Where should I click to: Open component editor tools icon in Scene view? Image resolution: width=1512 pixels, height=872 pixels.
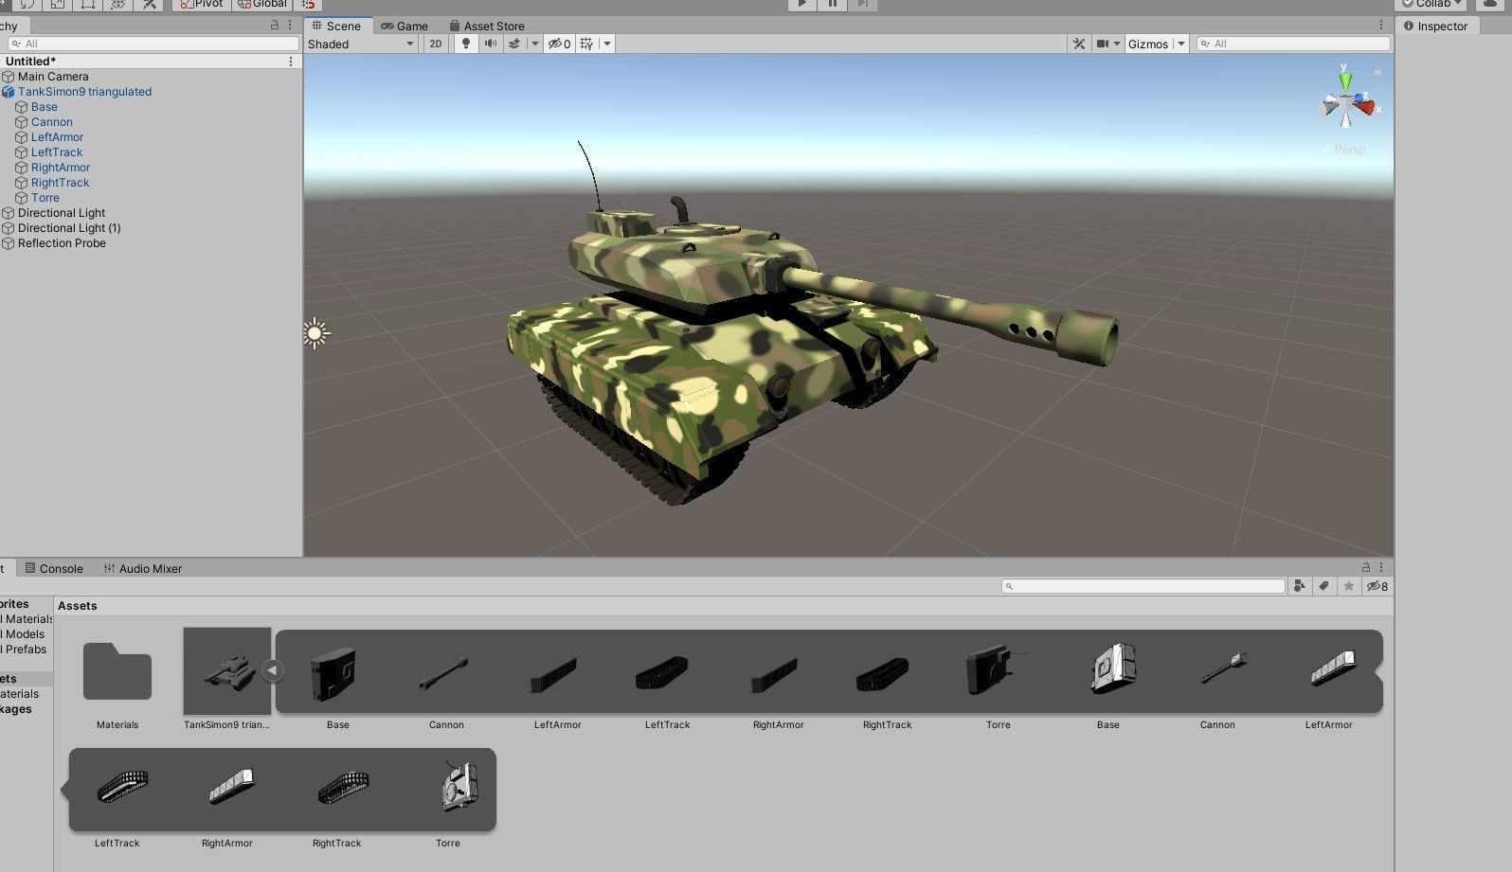(x=1079, y=44)
